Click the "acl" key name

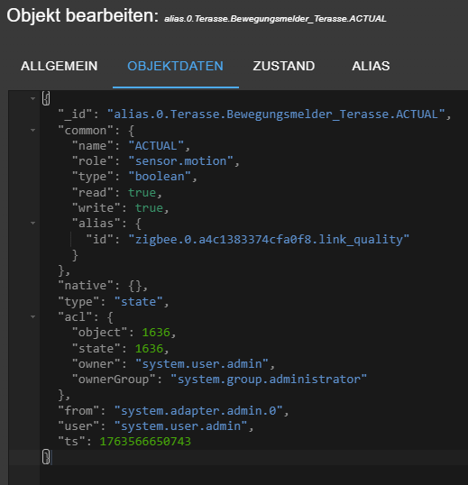[x=75, y=316]
